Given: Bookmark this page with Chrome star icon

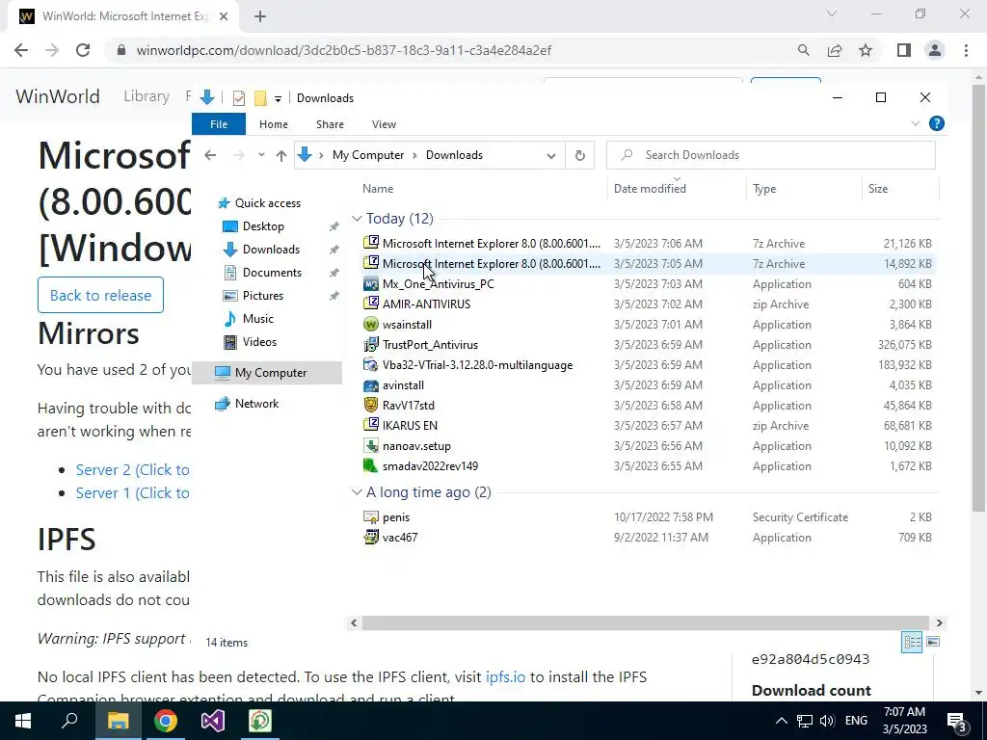Looking at the screenshot, I should [866, 50].
